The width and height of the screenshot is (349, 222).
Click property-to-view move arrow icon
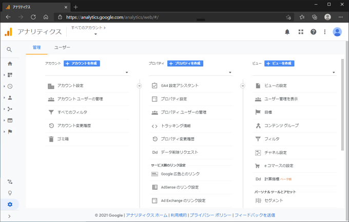(x=243, y=86)
